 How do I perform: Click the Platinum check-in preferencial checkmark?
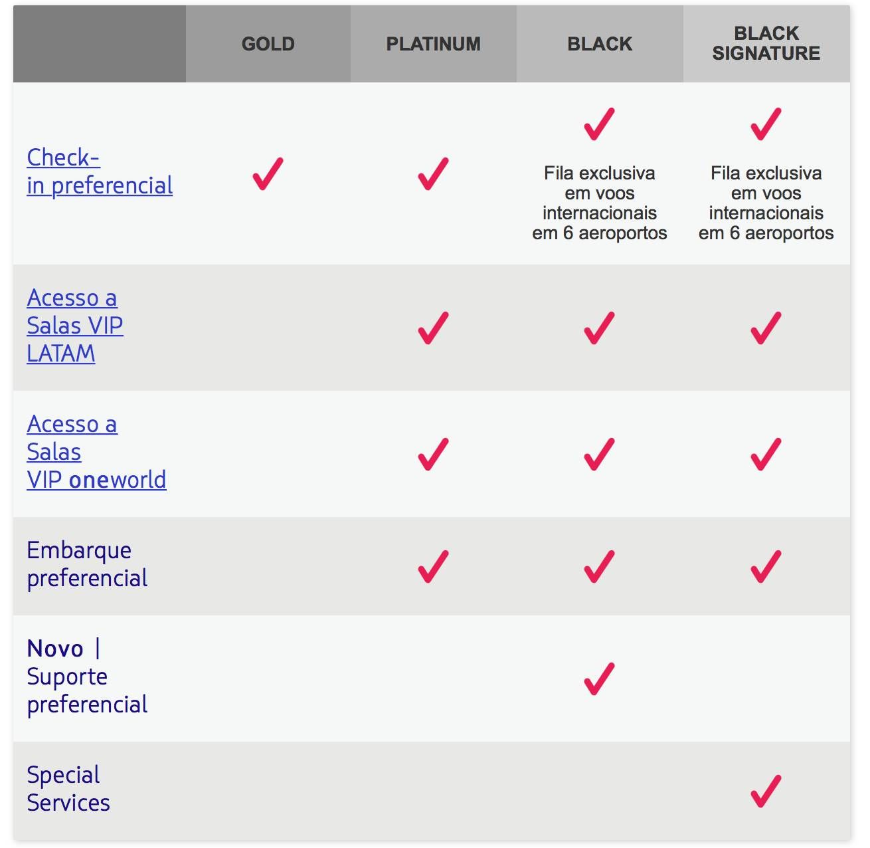pyautogui.click(x=434, y=174)
